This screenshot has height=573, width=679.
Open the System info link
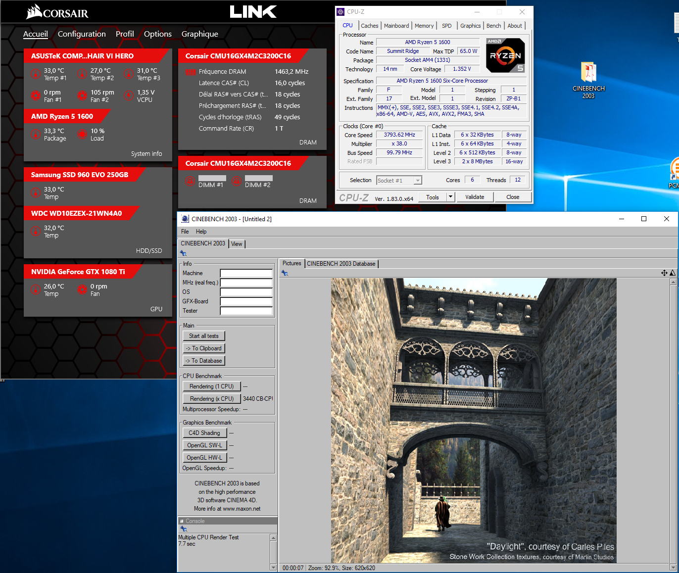tap(146, 154)
